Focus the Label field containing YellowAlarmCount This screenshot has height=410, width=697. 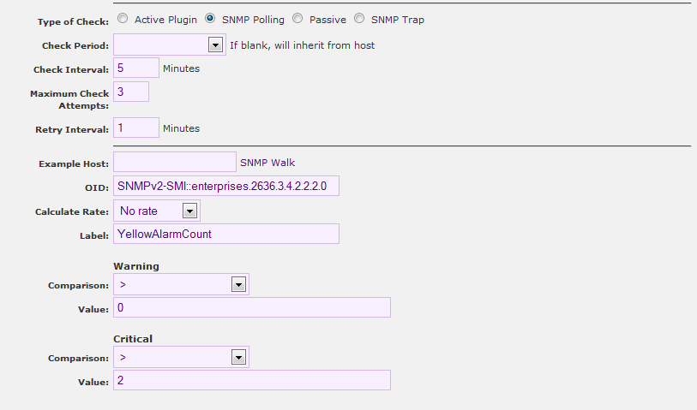pos(226,235)
